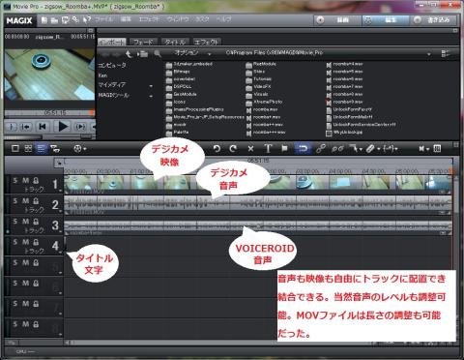Jump to start in preview transport
Image resolution: width=464 pixels, height=360 pixels.
(x=43, y=127)
